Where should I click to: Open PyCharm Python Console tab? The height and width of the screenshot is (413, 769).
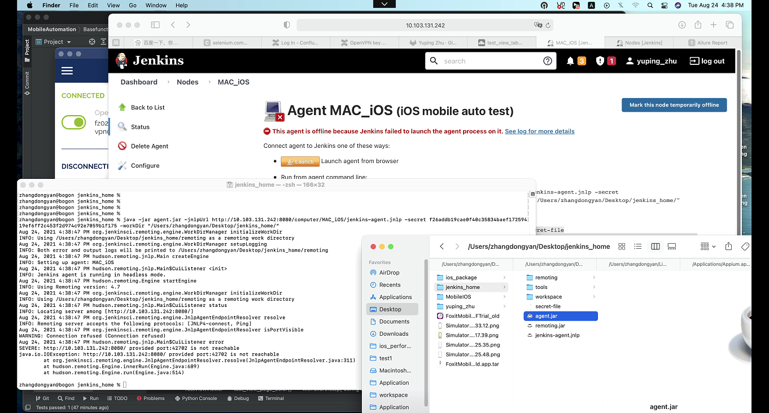coord(195,398)
